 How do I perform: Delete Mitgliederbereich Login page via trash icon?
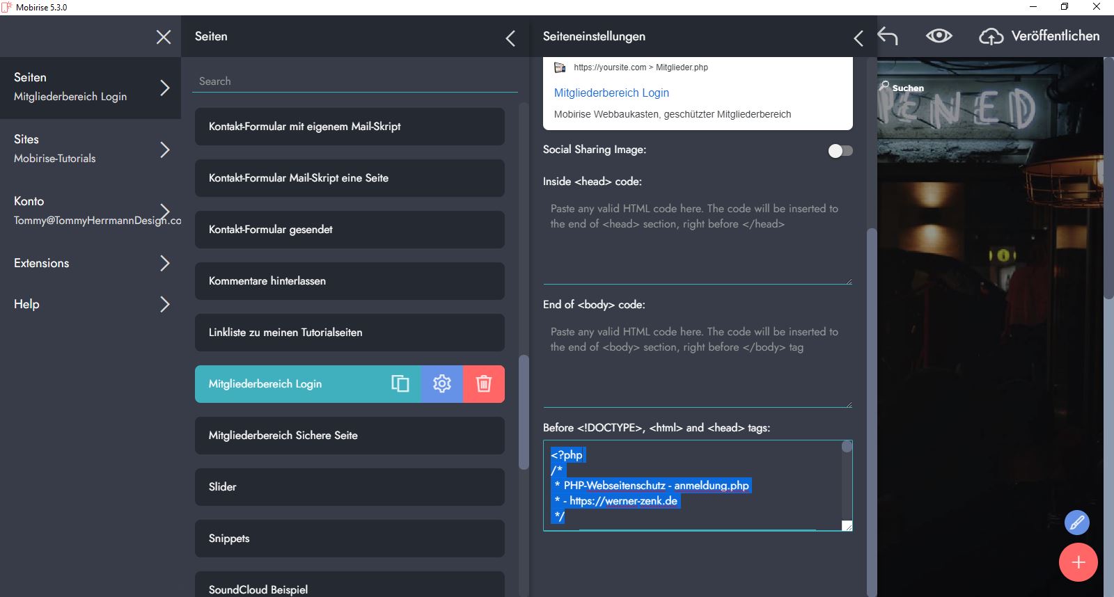click(x=484, y=383)
